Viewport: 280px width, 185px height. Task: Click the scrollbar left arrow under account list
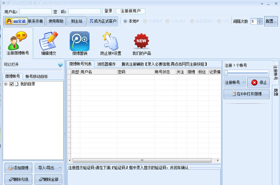pos(70,160)
